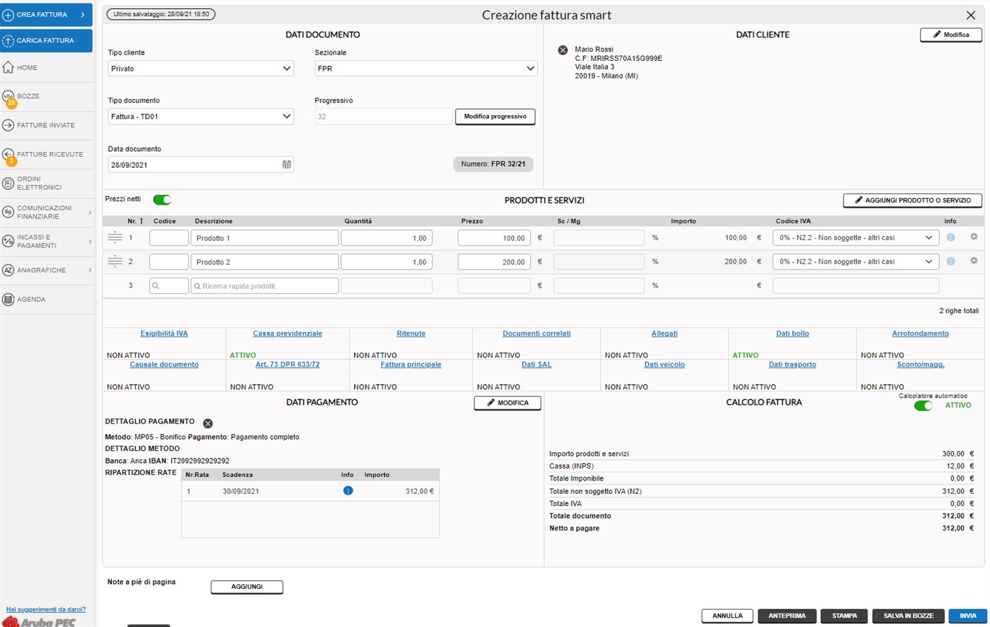Open Dati veicolo section
The height and width of the screenshot is (627, 990).
[x=664, y=365]
